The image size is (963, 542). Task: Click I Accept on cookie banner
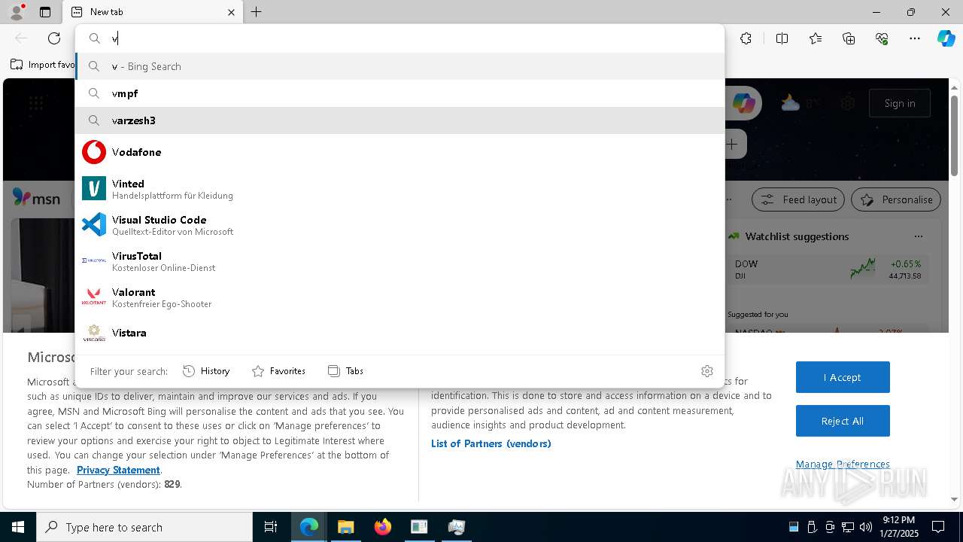843,377
